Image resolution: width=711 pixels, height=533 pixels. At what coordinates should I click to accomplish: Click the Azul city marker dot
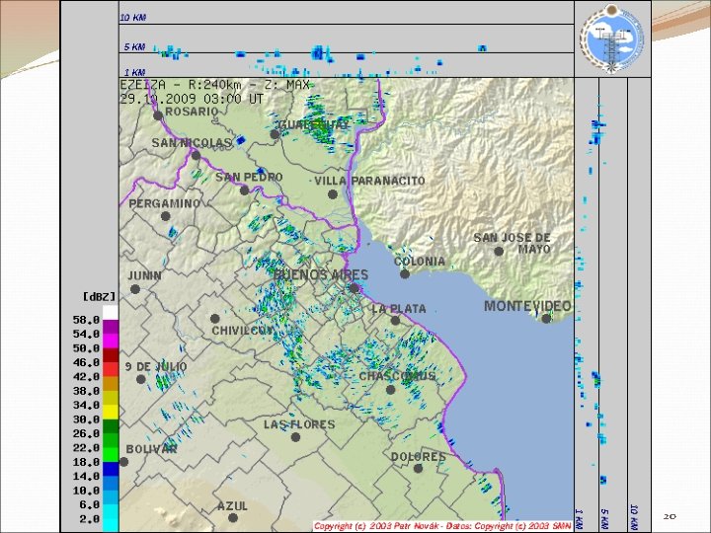click(x=233, y=517)
